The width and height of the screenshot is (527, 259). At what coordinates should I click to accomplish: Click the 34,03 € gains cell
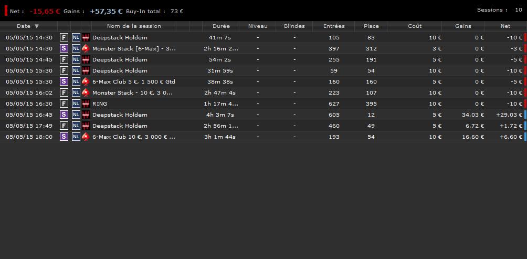tap(473, 115)
